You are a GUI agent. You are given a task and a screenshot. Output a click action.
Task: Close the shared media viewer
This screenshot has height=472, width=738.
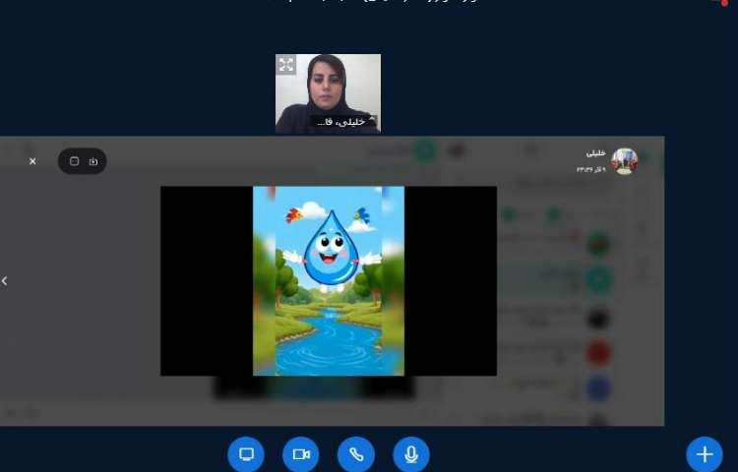pos(32,161)
